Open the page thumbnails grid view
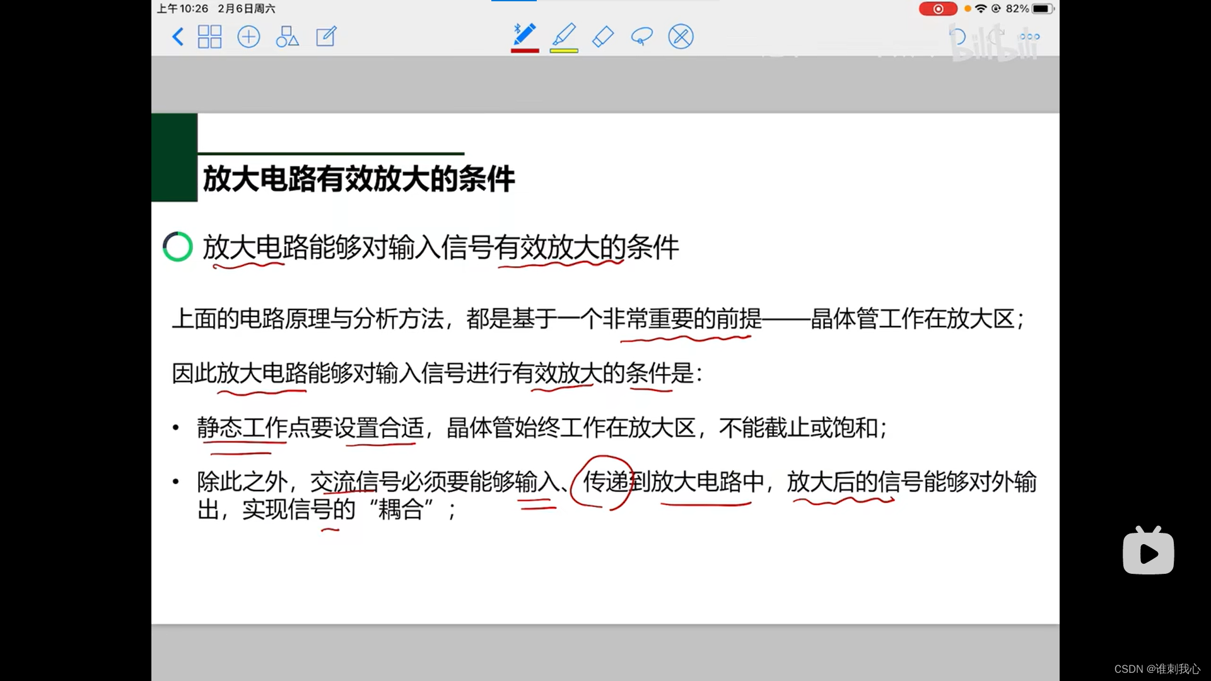This screenshot has height=681, width=1211. click(x=209, y=37)
